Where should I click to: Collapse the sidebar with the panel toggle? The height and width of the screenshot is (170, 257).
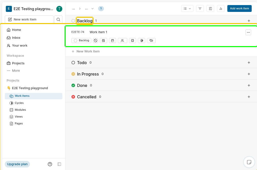pos(59,164)
